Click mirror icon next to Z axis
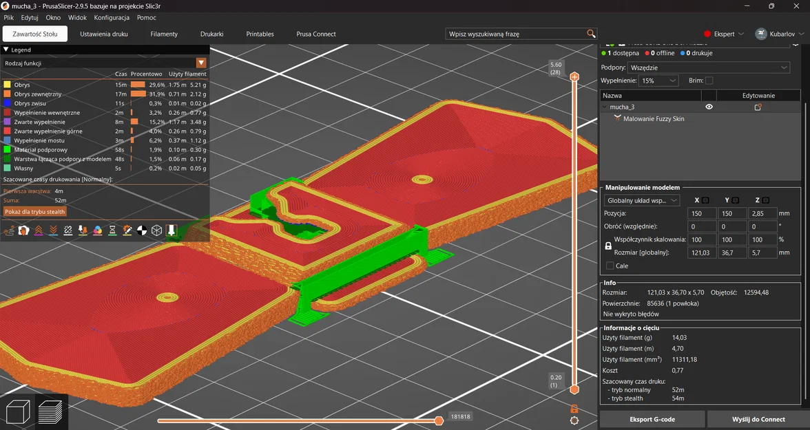The height and width of the screenshot is (430, 810). click(766, 200)
